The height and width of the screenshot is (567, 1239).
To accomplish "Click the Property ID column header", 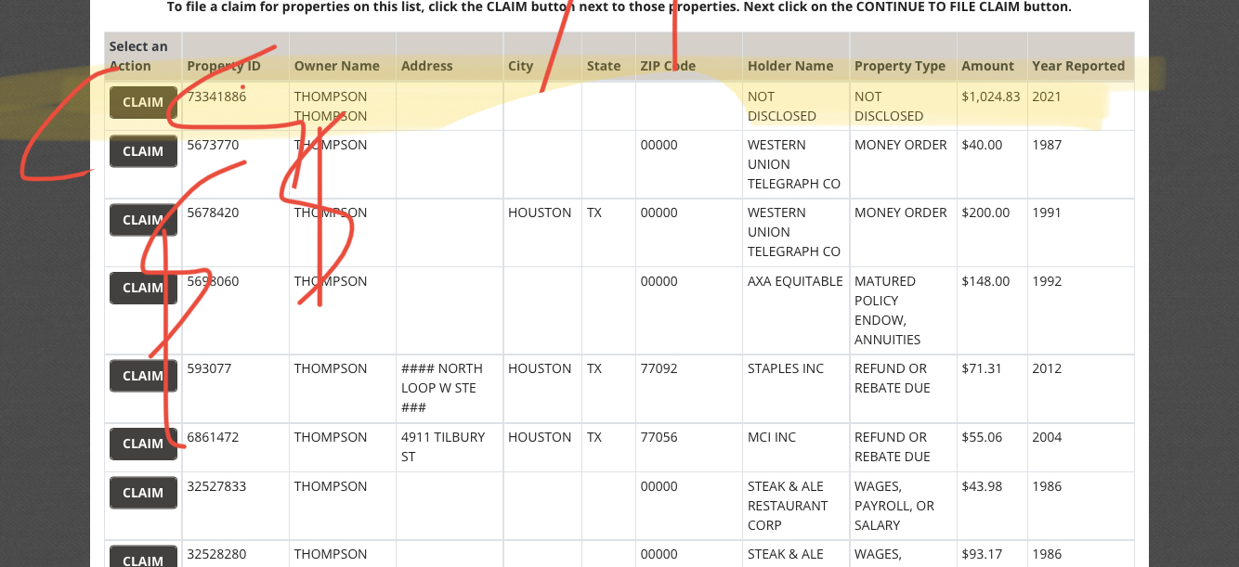I will coord(224,66).
